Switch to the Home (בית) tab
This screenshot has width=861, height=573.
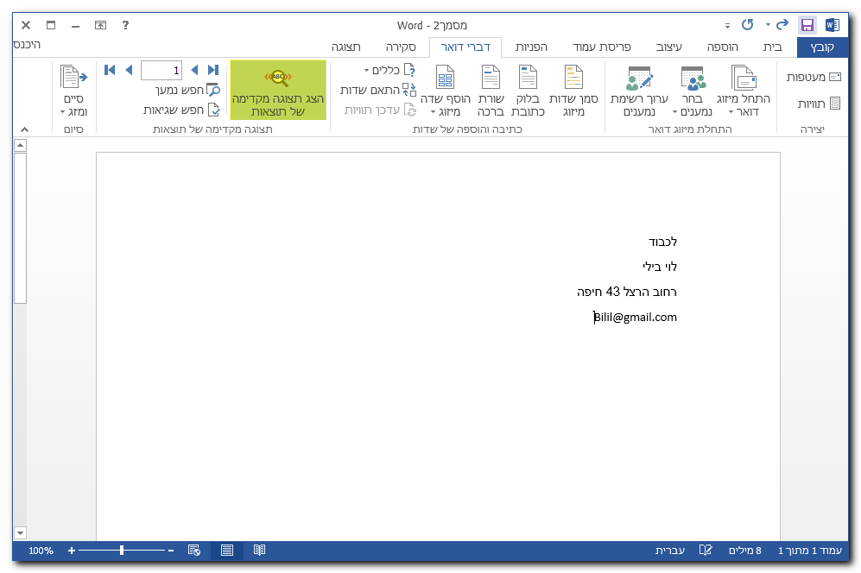pyautogui.click(x=772, y=47)
